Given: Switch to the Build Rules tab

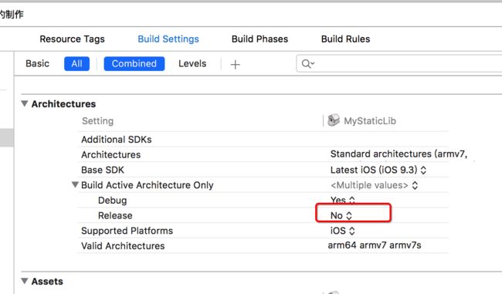Looking at the screenshot, I should (x=345, y=39).
